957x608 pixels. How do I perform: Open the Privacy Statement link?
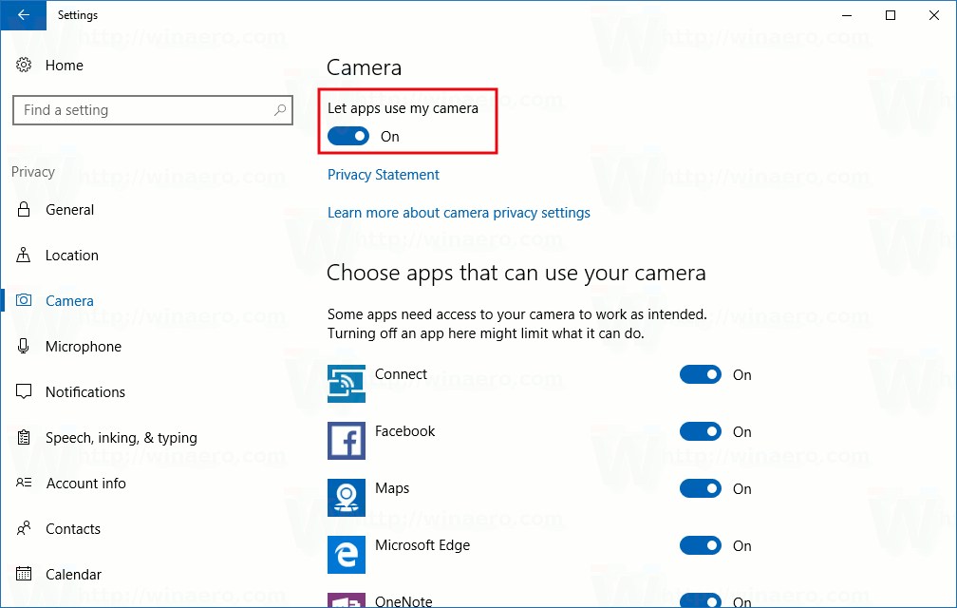(x=384, y=175)
